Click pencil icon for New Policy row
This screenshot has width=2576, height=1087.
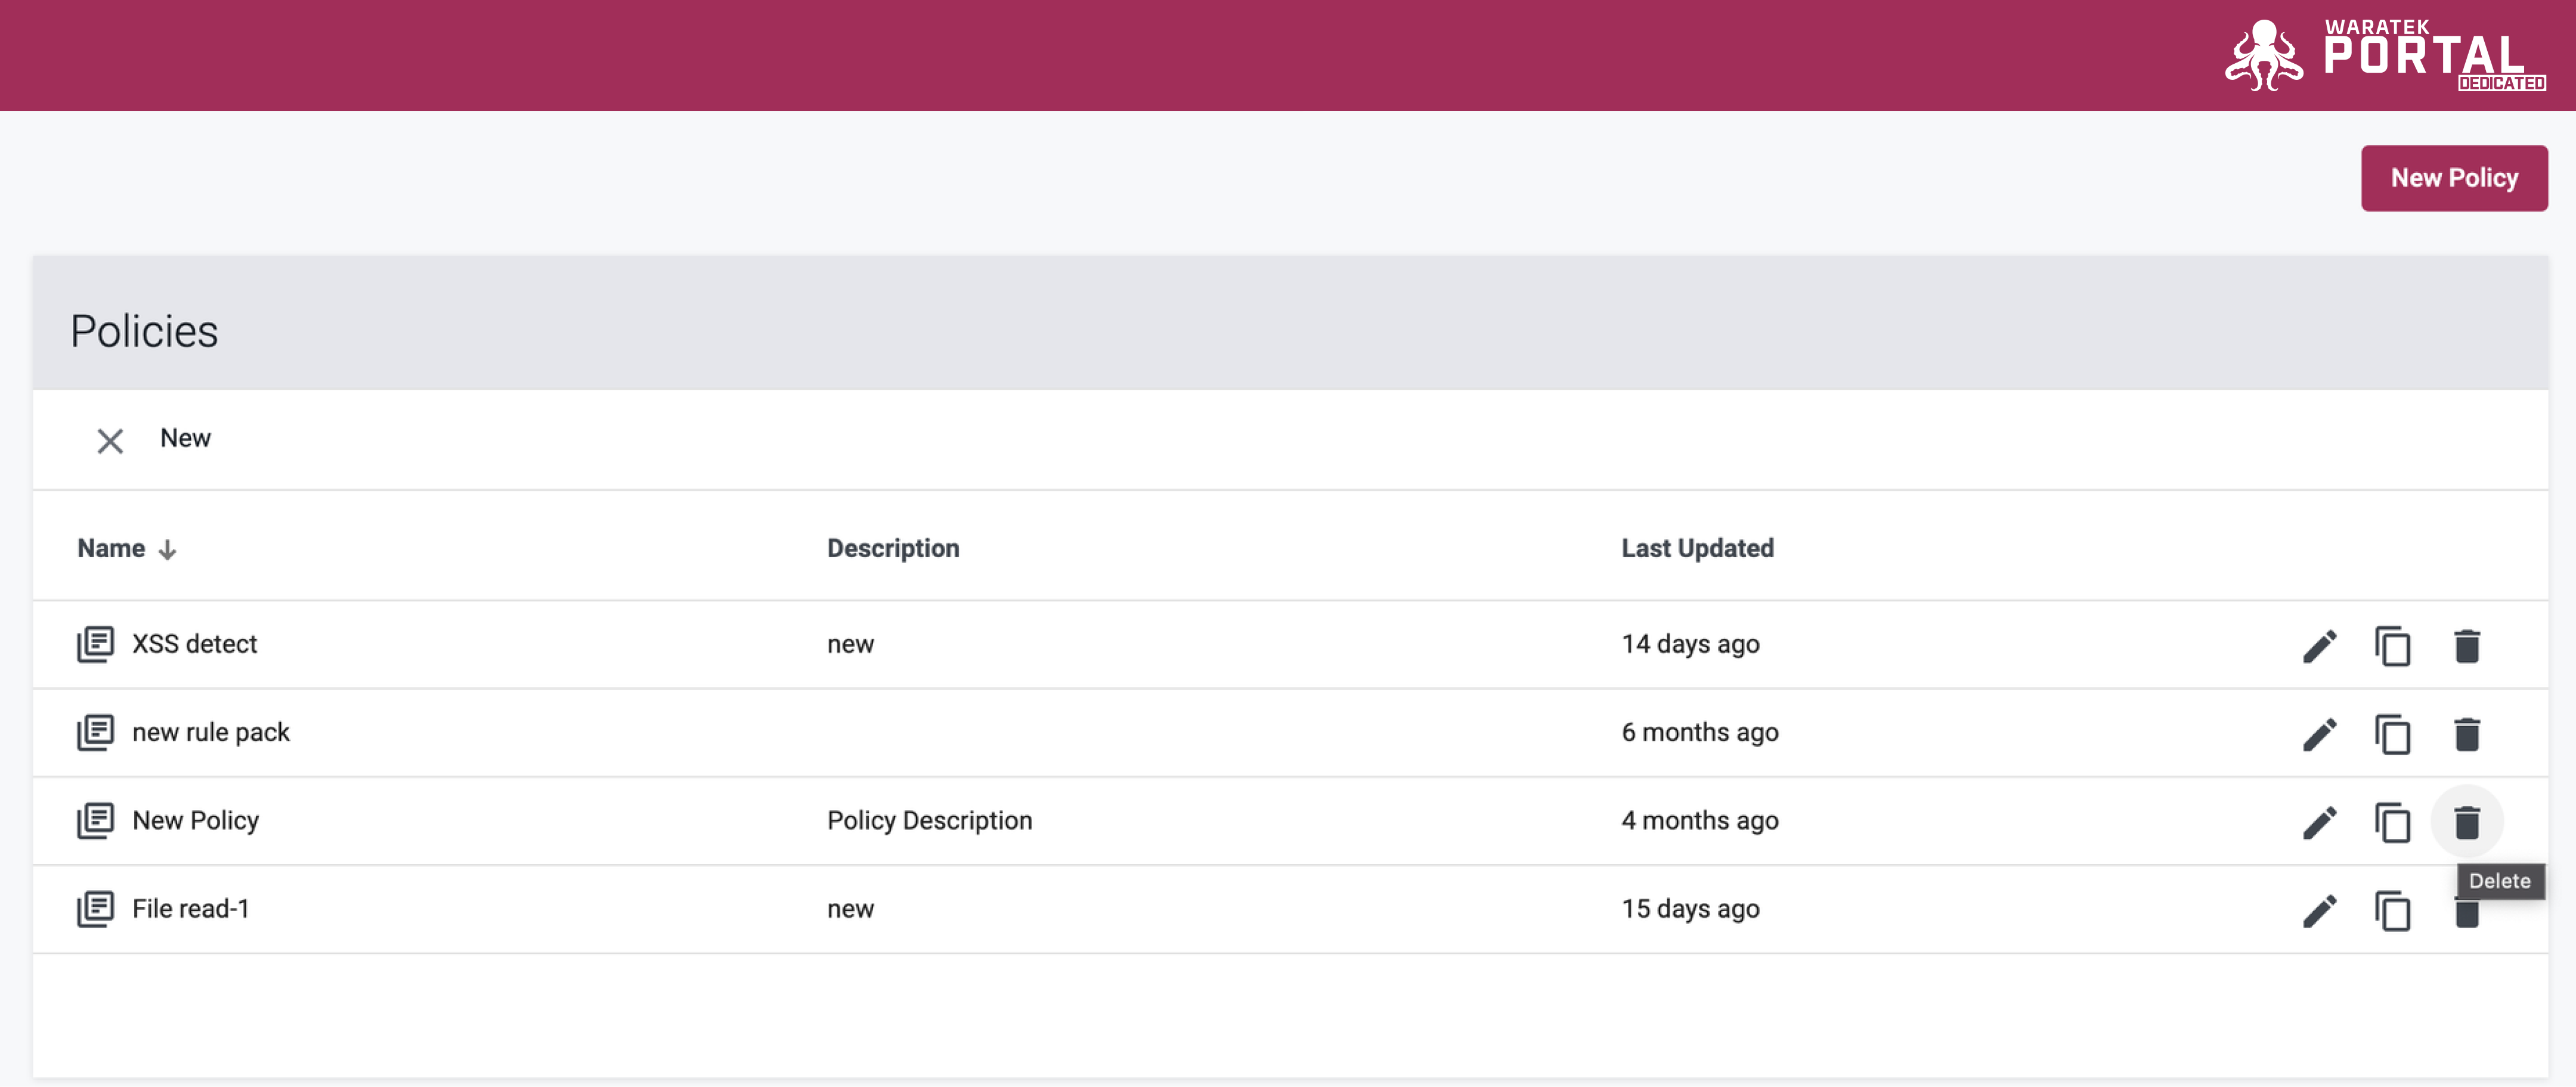tap(2319, 821)
